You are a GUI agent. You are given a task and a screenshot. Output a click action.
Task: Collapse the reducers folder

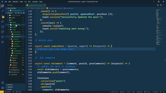pyautogui.click(x=9, y=39)
